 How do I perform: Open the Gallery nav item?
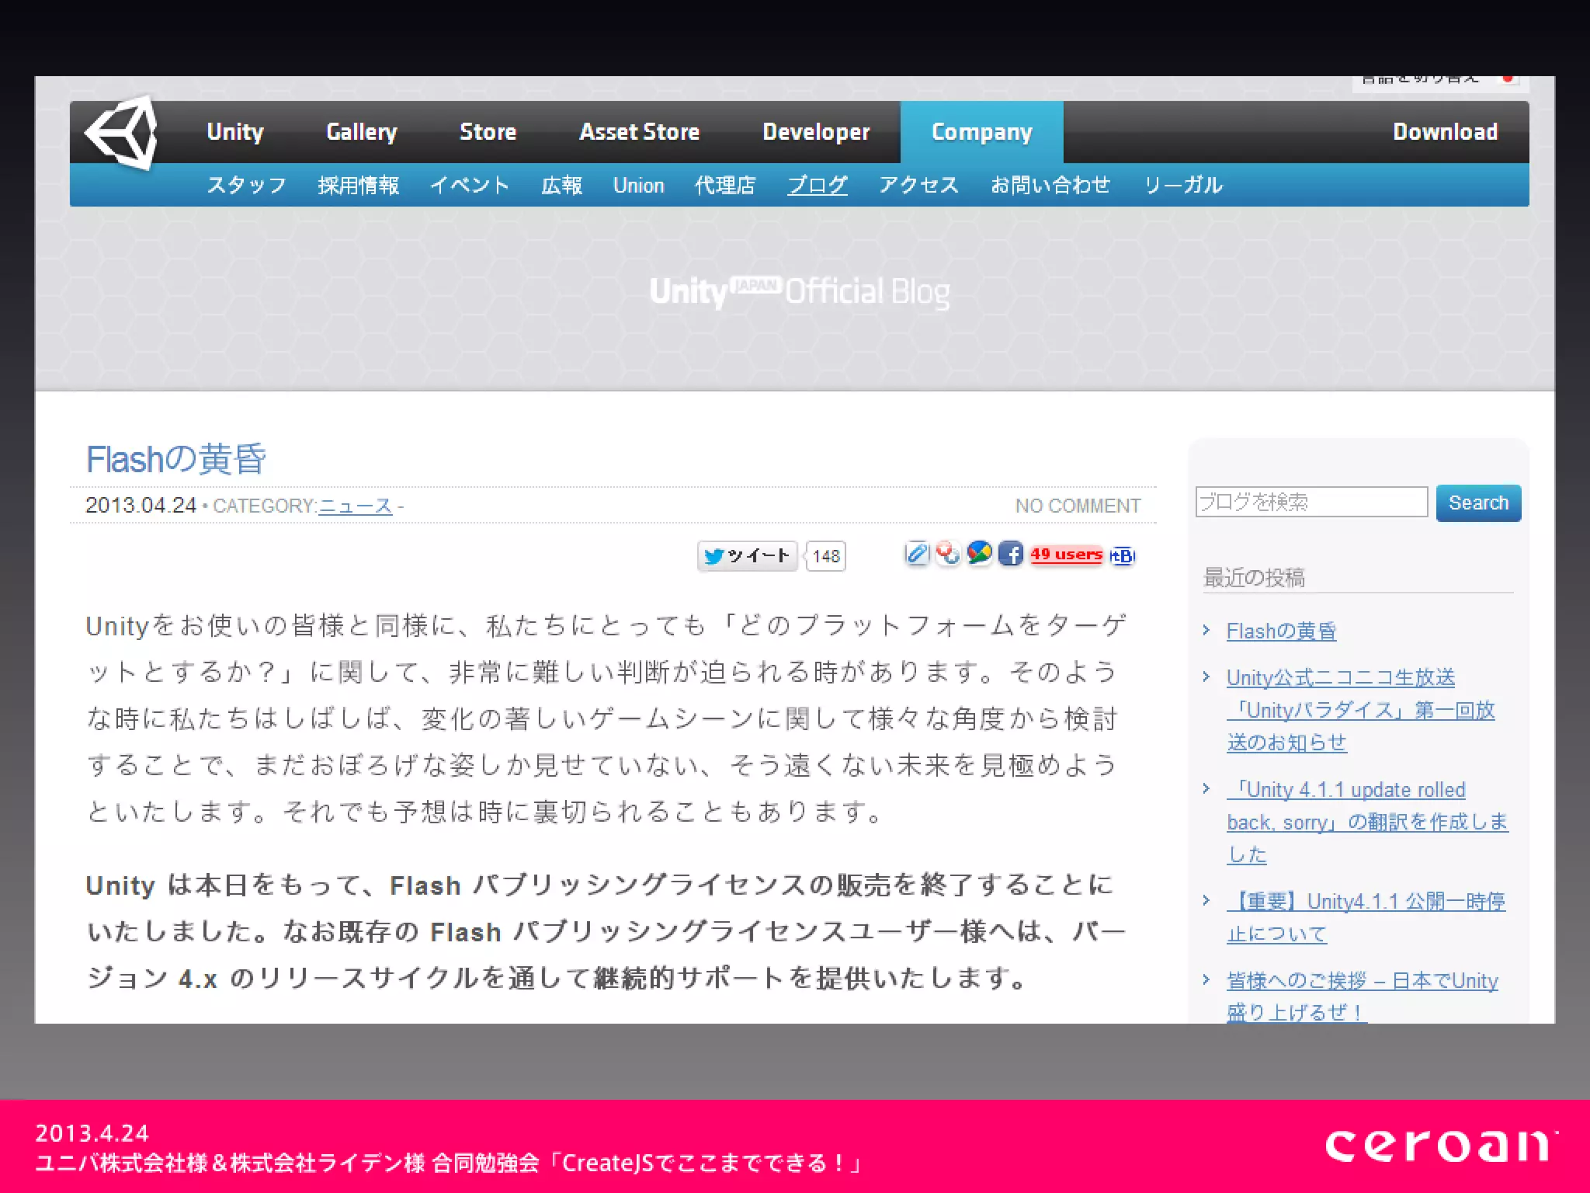tap(362, 132)
